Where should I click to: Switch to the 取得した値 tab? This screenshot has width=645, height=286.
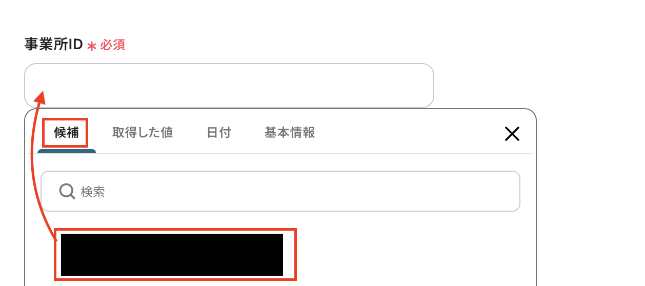pyautogui.click(x=143, y=133)
